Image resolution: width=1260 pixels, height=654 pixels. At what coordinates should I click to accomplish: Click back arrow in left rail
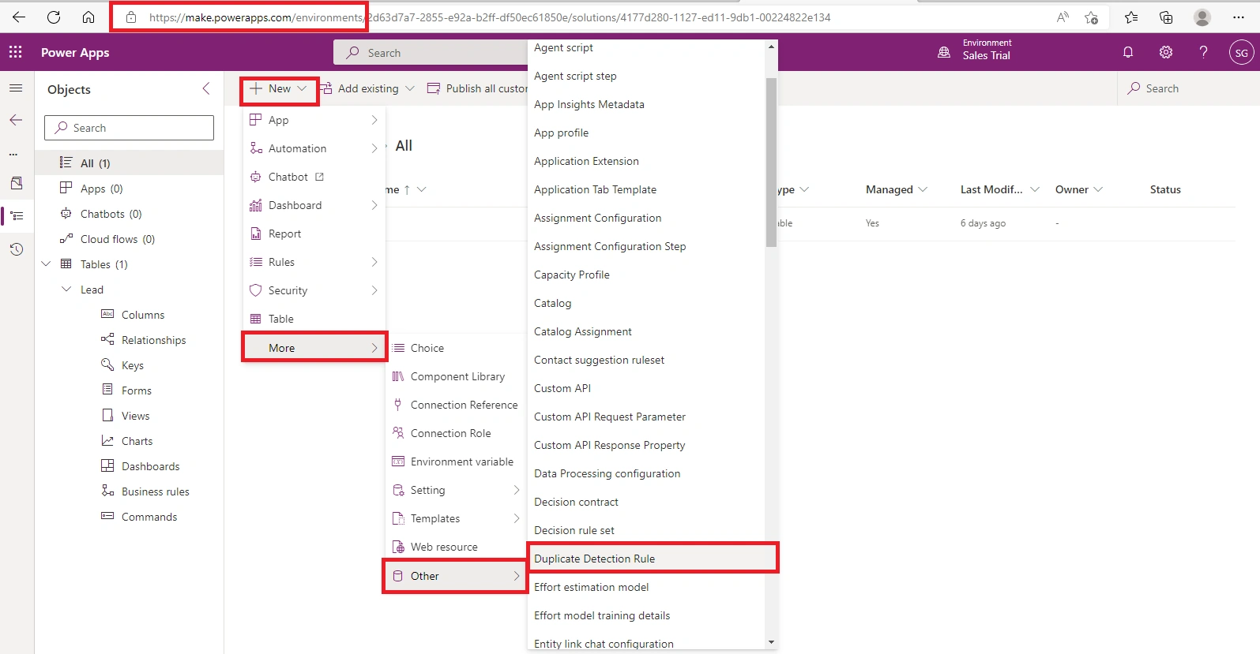[x=16, y=120]
